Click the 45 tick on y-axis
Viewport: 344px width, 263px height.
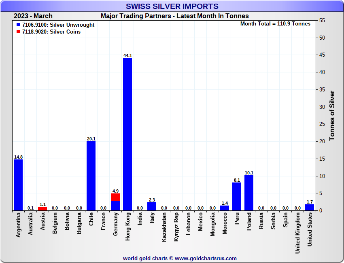(x=322, y=55)
